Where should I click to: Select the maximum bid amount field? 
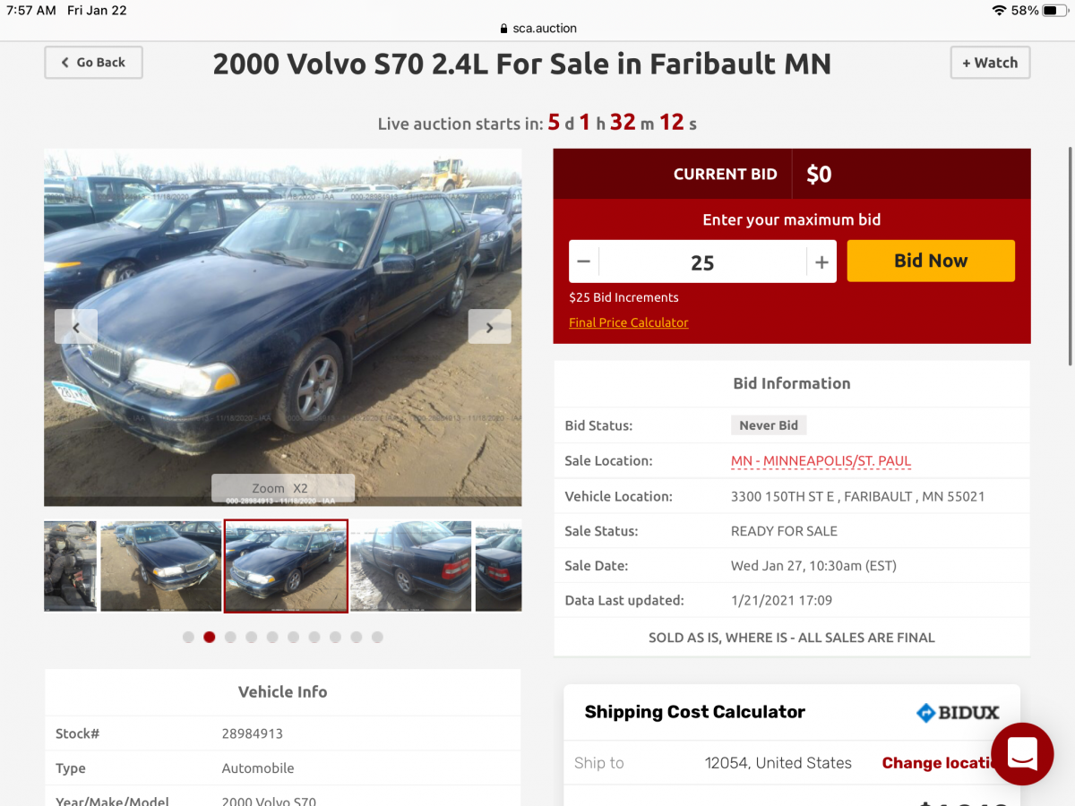point(702,262)
